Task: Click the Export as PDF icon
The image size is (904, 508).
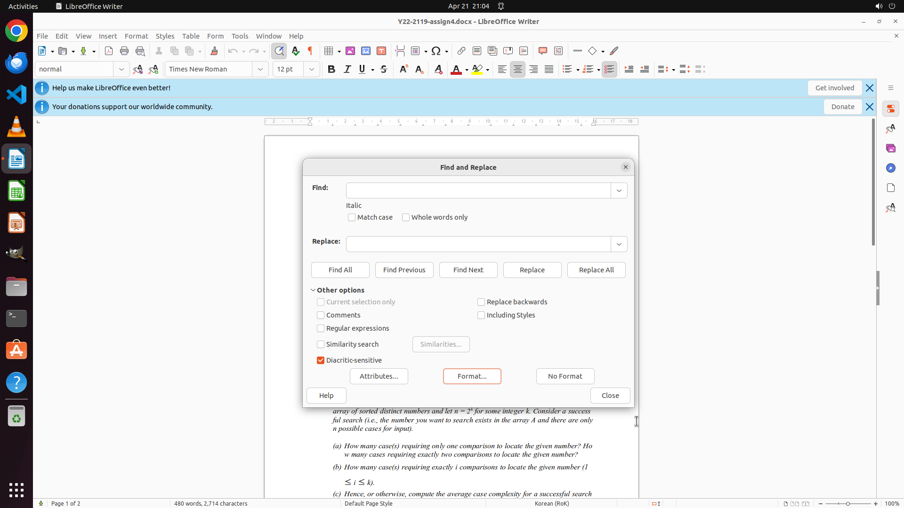Action: pos(109,51)
